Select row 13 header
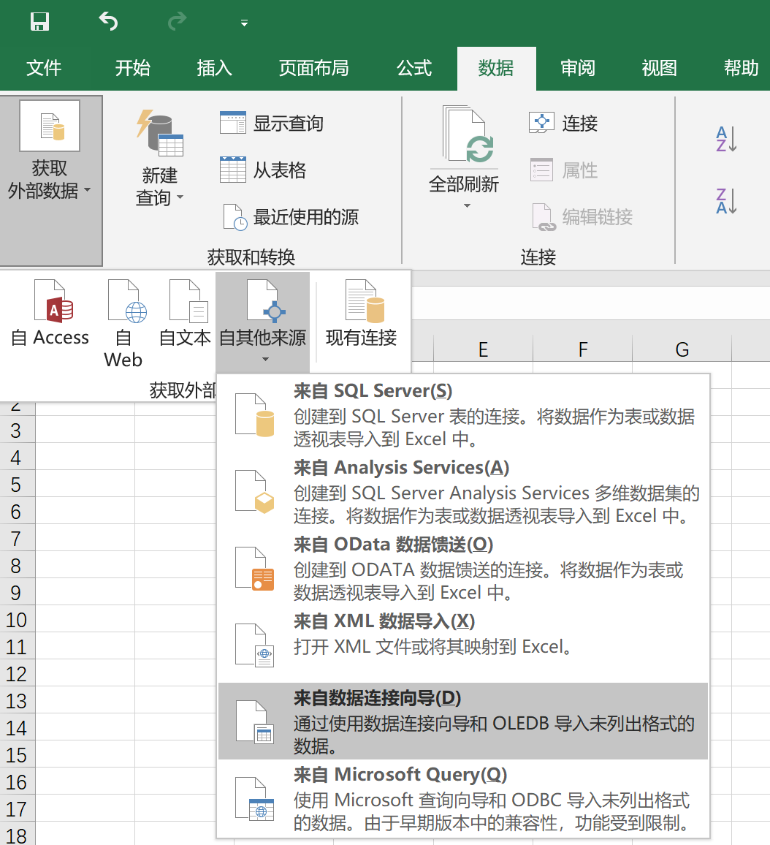This screenshot has width=770, height=845. (17, 701)
